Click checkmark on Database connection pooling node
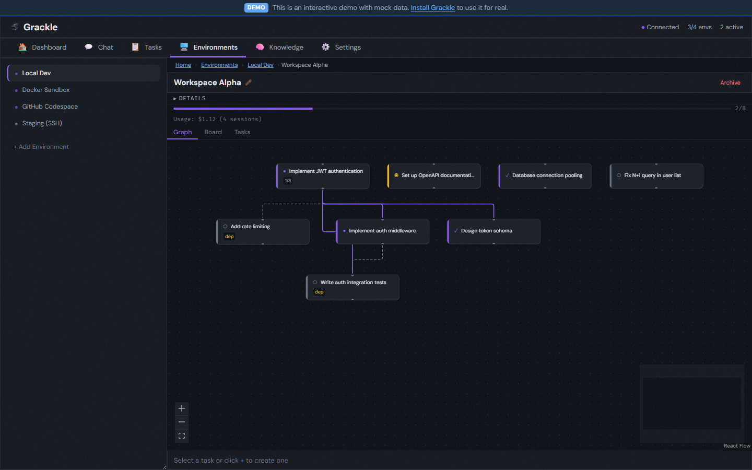Image resolution: width=752 pixels, height=470 pixels. (x=507, y=175)
